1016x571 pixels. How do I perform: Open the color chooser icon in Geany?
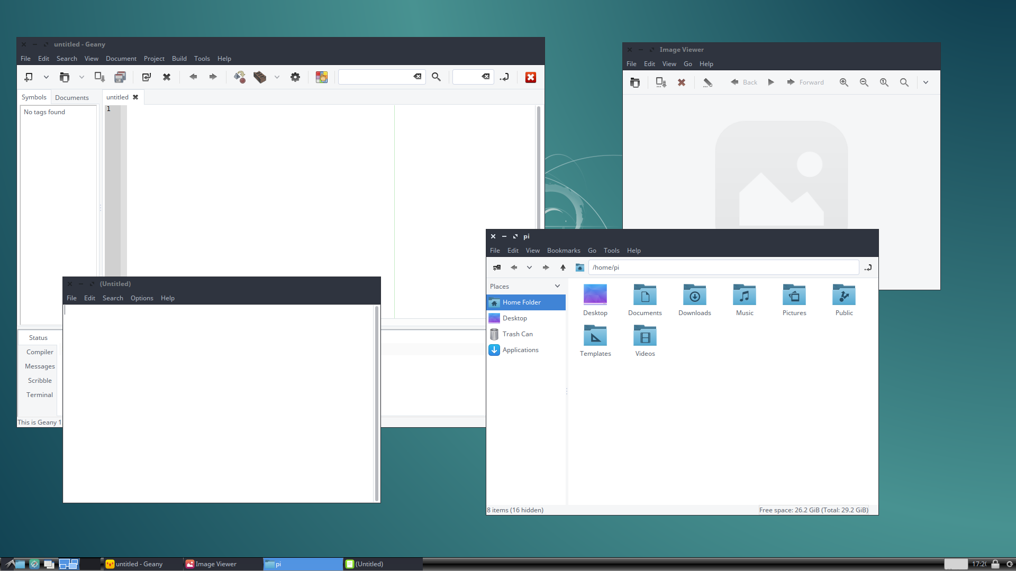click(322, 77)
